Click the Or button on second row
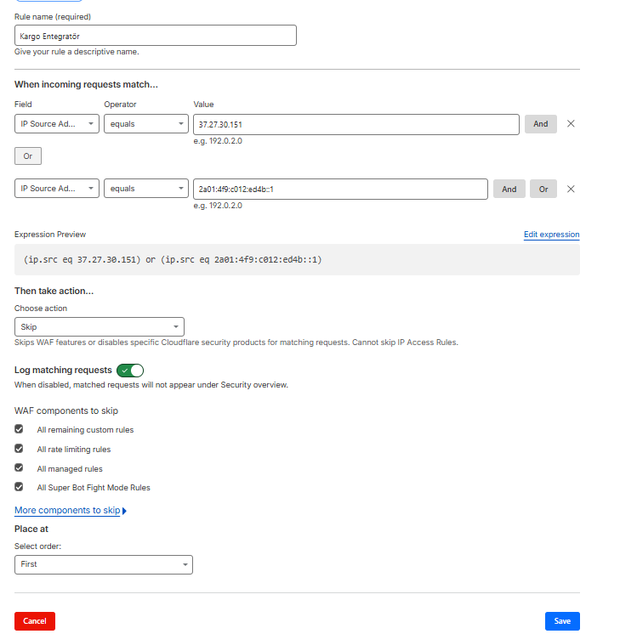This screenshot has height=634, width=620. 543,190
